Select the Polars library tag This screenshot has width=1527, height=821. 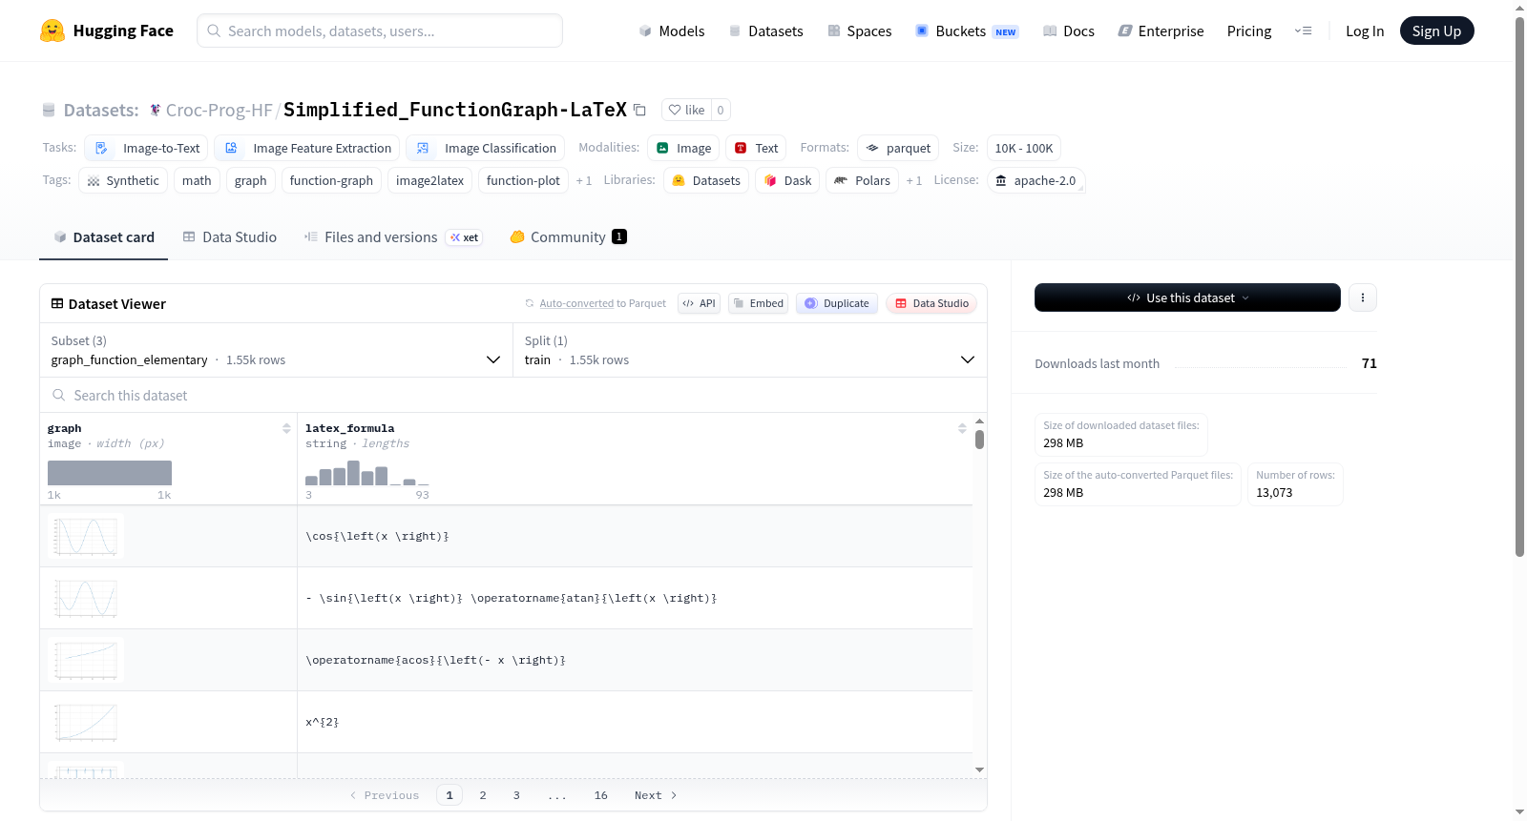coord(862,180)
